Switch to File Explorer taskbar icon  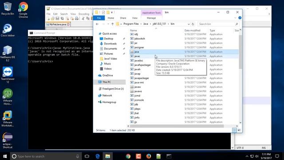[108, 156]
